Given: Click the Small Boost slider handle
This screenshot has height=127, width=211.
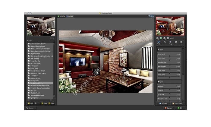Looking at the screenshot, I should click(x=169, y=60).
